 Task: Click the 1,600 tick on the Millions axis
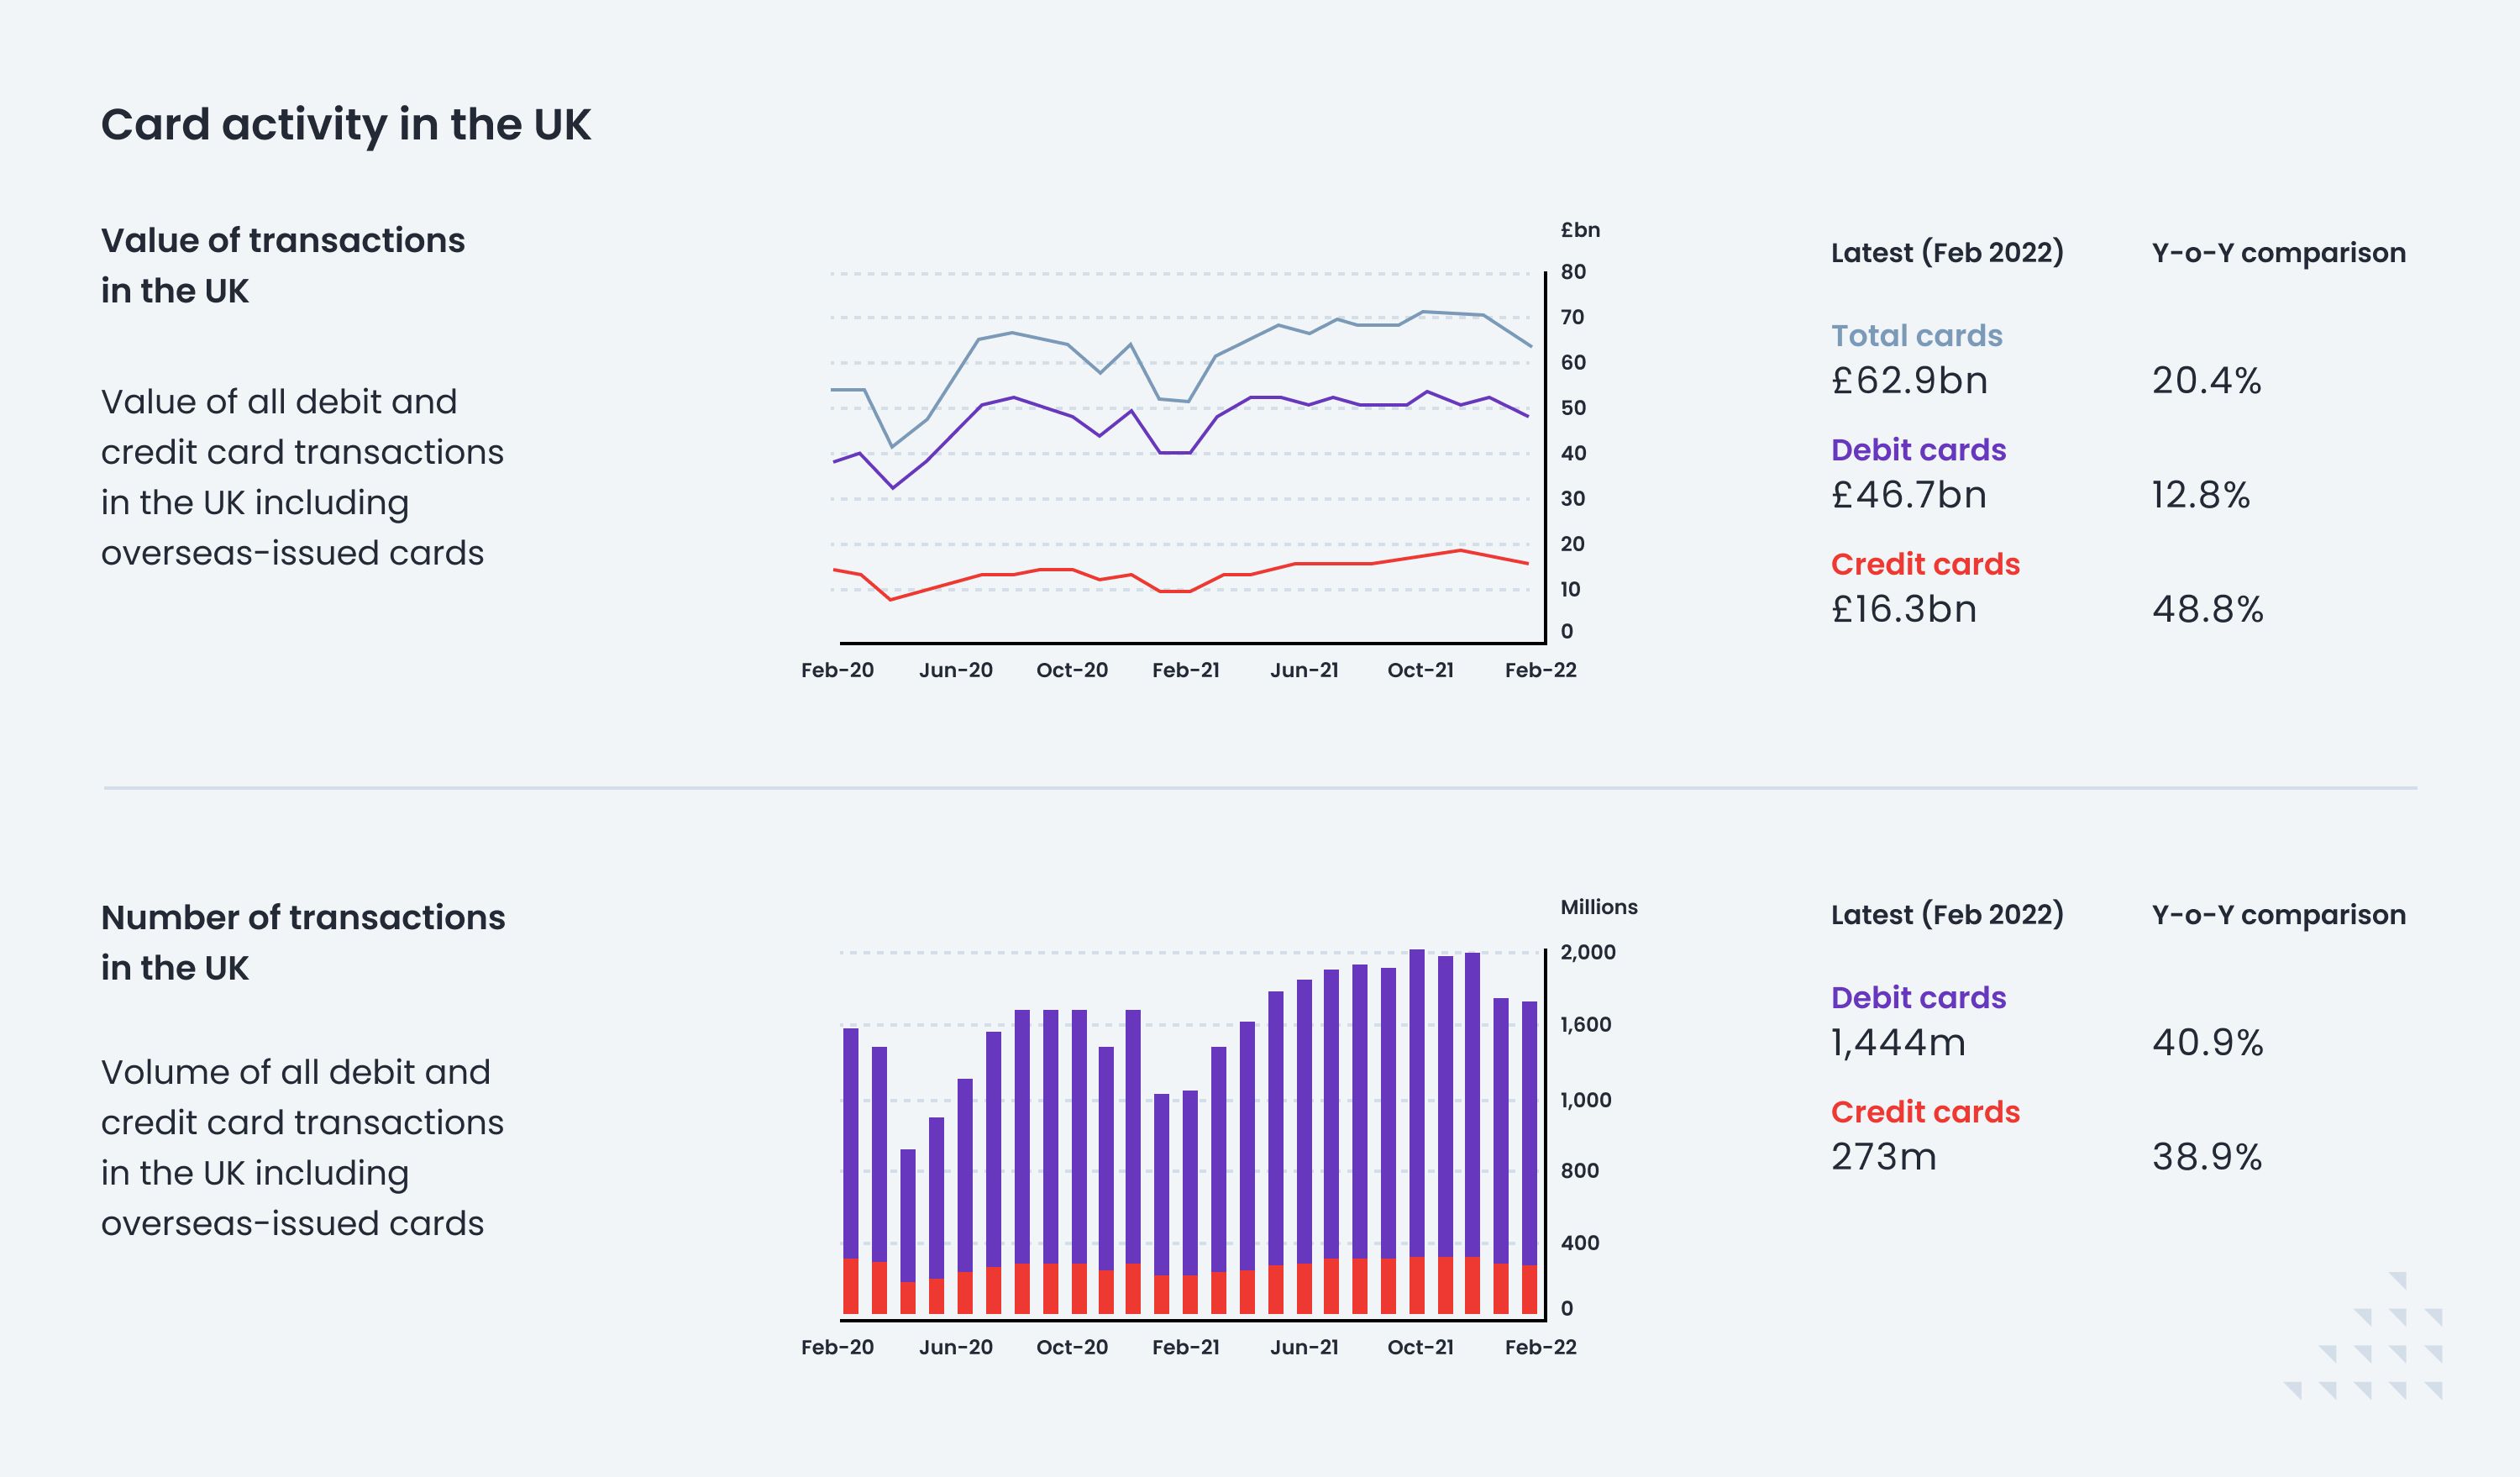click(x=1585, y=1024)
